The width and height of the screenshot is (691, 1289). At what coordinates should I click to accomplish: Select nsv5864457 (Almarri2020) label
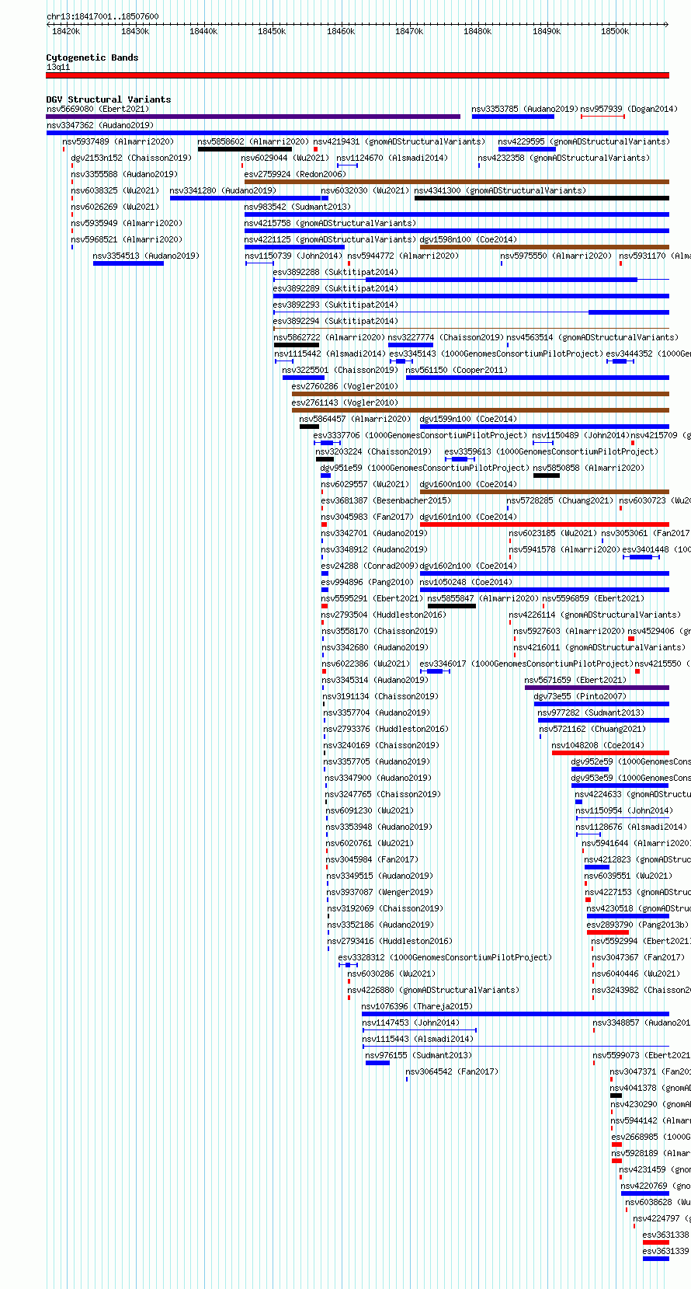click(356, 419)
